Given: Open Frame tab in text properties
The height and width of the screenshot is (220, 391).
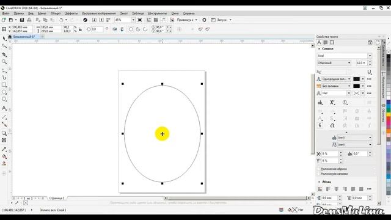Looking at the screenshot, I should 332,42.
